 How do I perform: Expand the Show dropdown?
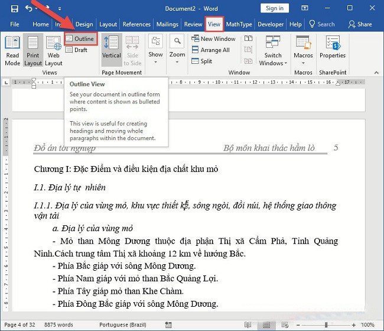click(x=155, y=50)
